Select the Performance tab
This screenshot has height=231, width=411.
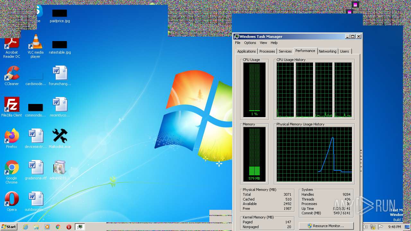pos(305,51)
